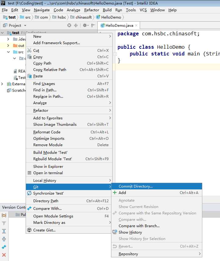Expand the External Libraries node

click(x=2, y=84)
